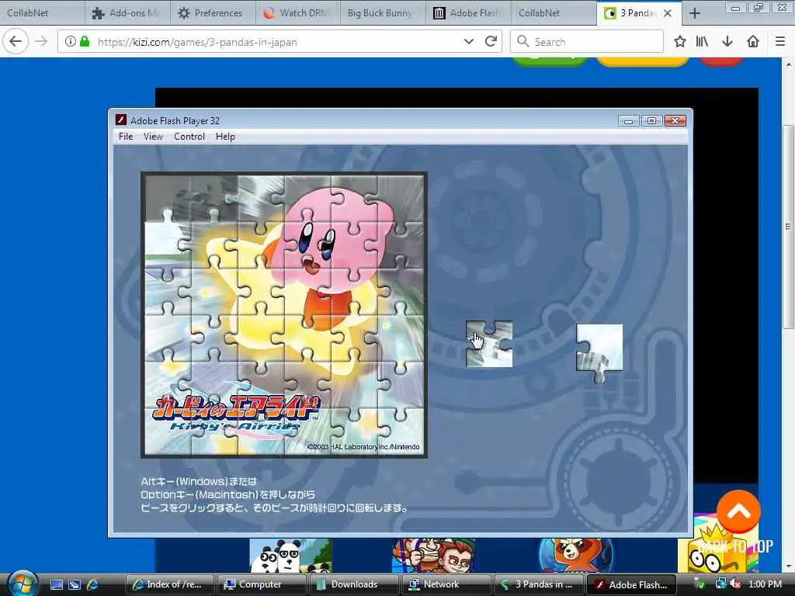
Task: Open the File menu in Flash Player
Action: pyautogui.click(x=125, y=137)
